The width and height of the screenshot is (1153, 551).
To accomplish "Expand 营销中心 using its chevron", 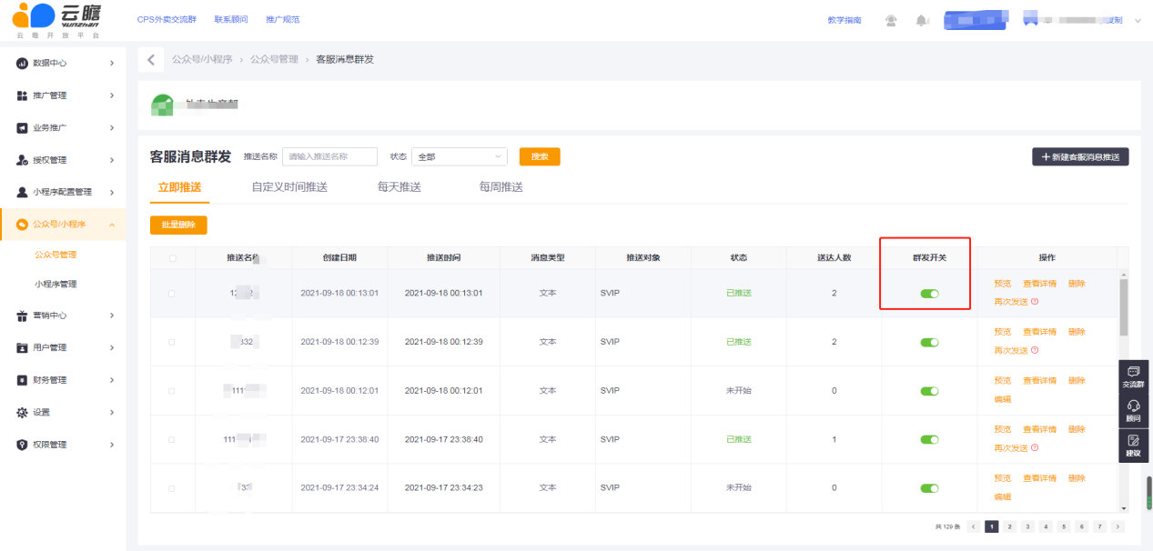I will coord(111,316).
